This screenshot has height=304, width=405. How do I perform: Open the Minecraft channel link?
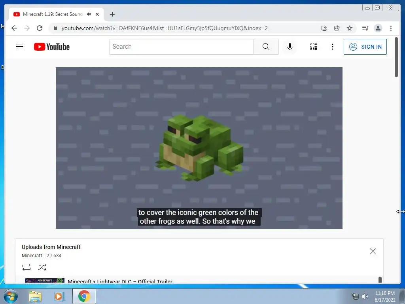point(32,255)
